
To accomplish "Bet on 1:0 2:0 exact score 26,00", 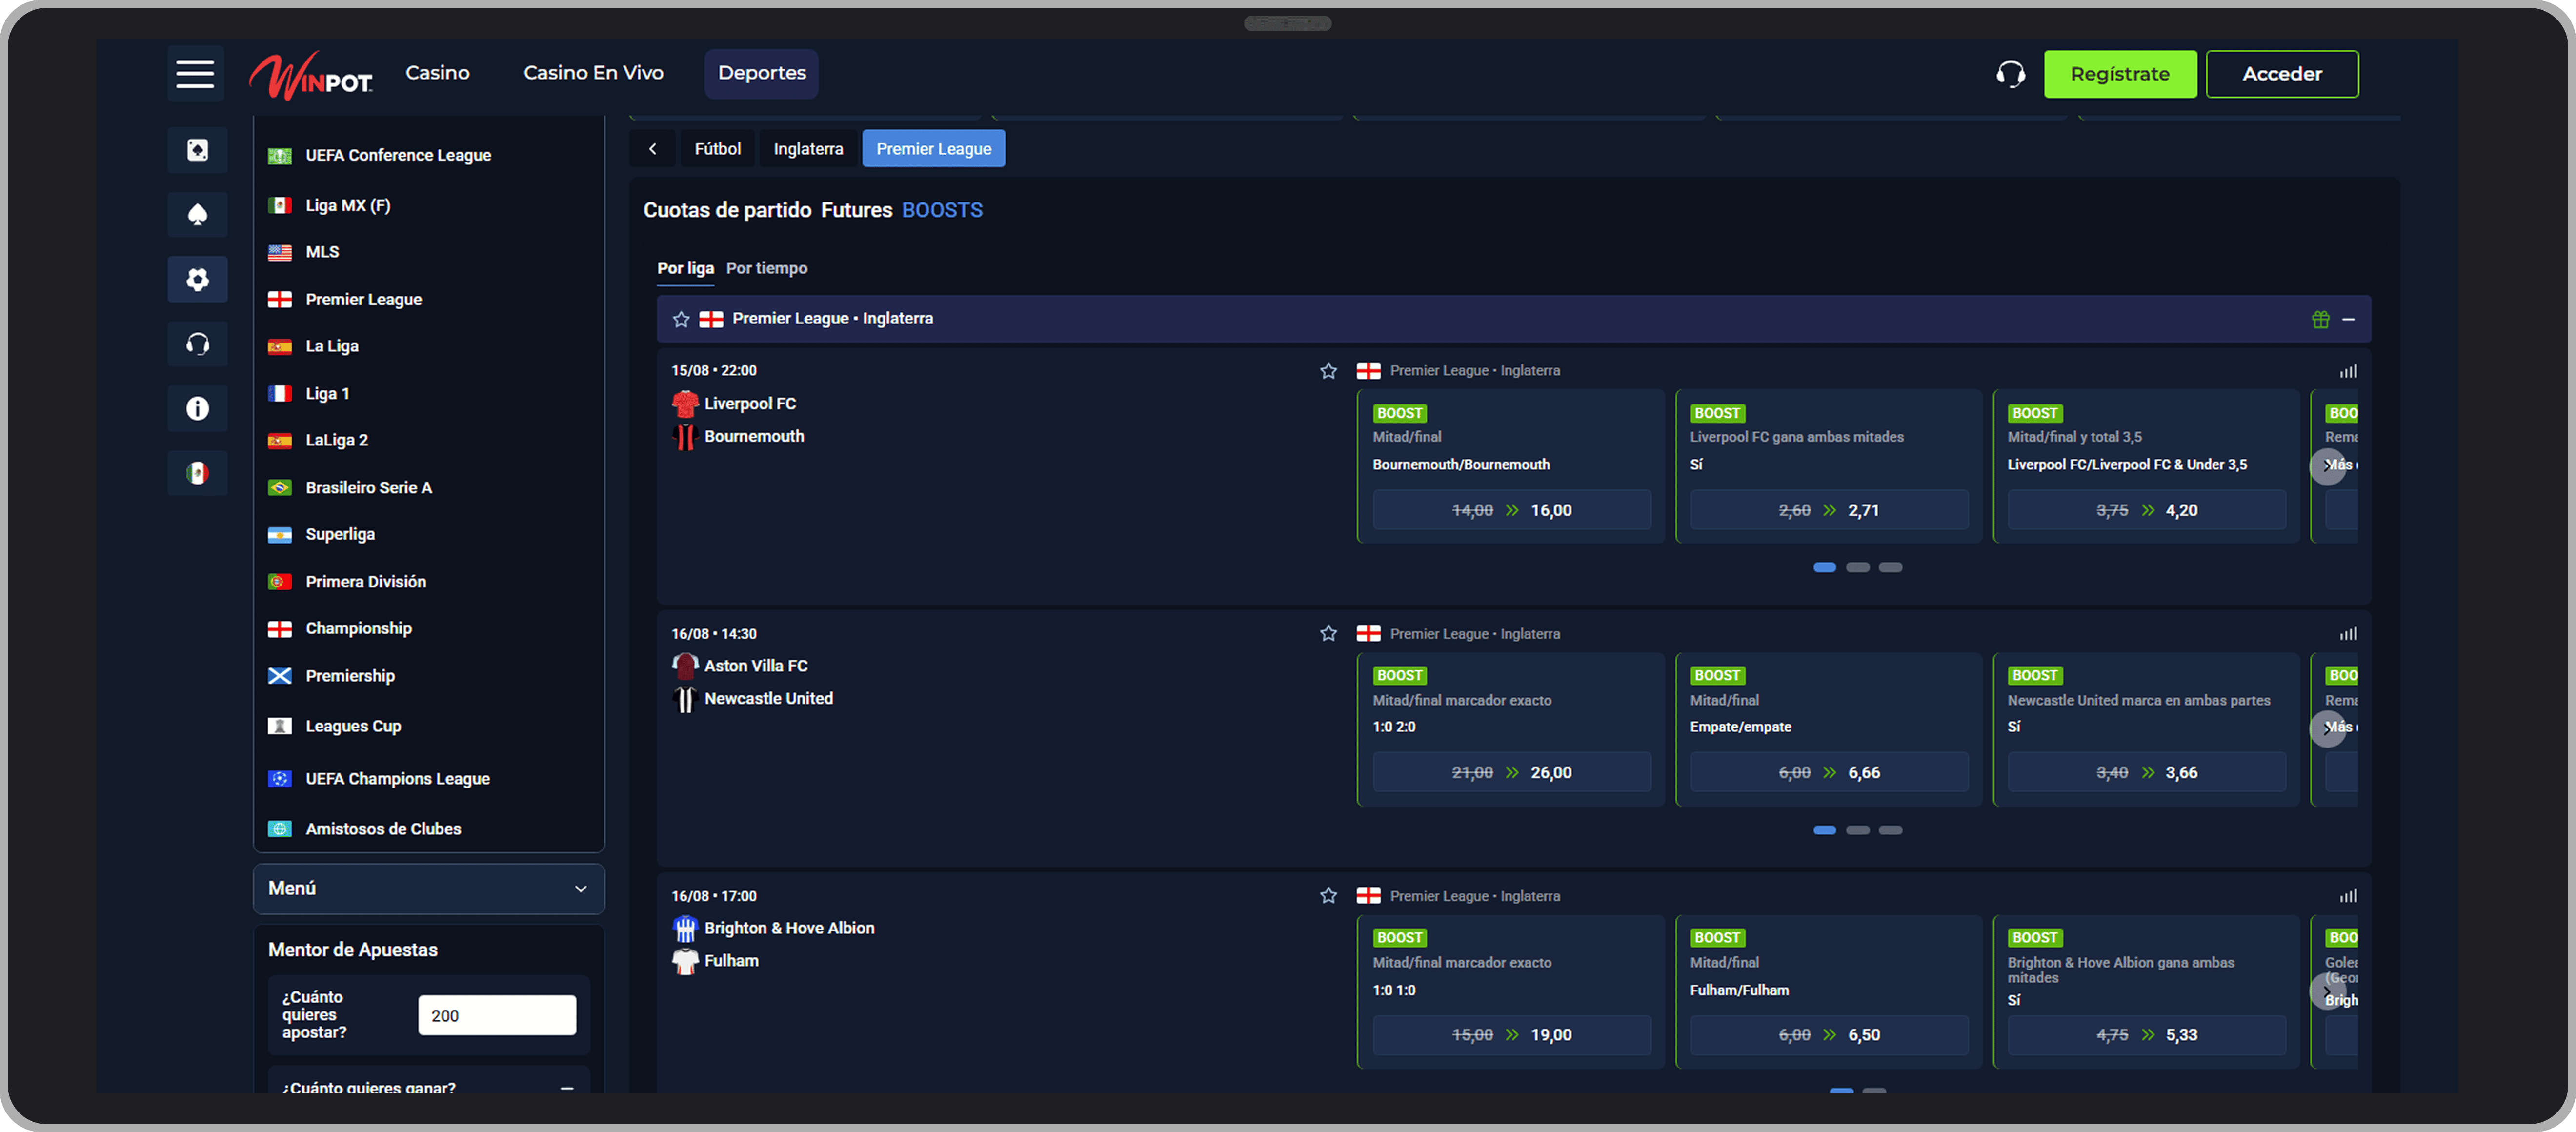I will click(1511, 773).
